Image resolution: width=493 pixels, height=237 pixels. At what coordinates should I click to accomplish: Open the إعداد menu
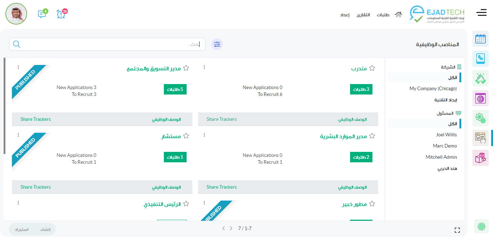pyautogui.click(x=345, y=15)
